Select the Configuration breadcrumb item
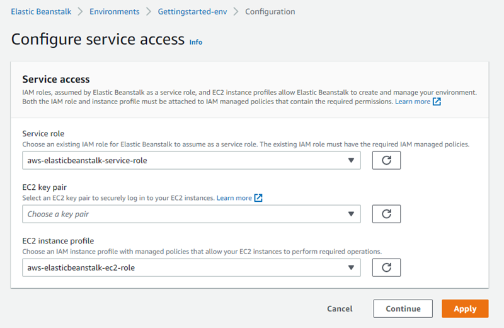Viewport: 504px width, 328px height. pos(270,11)
